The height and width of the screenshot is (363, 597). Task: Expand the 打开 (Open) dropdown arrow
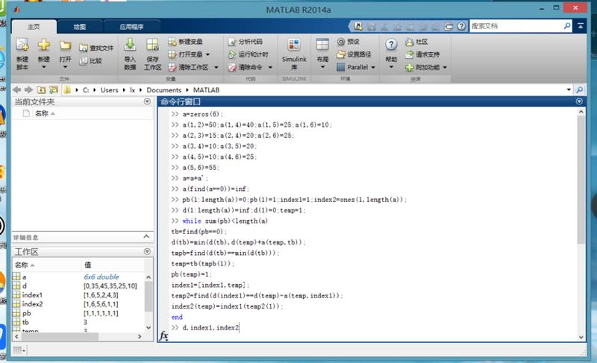[65, 67]
